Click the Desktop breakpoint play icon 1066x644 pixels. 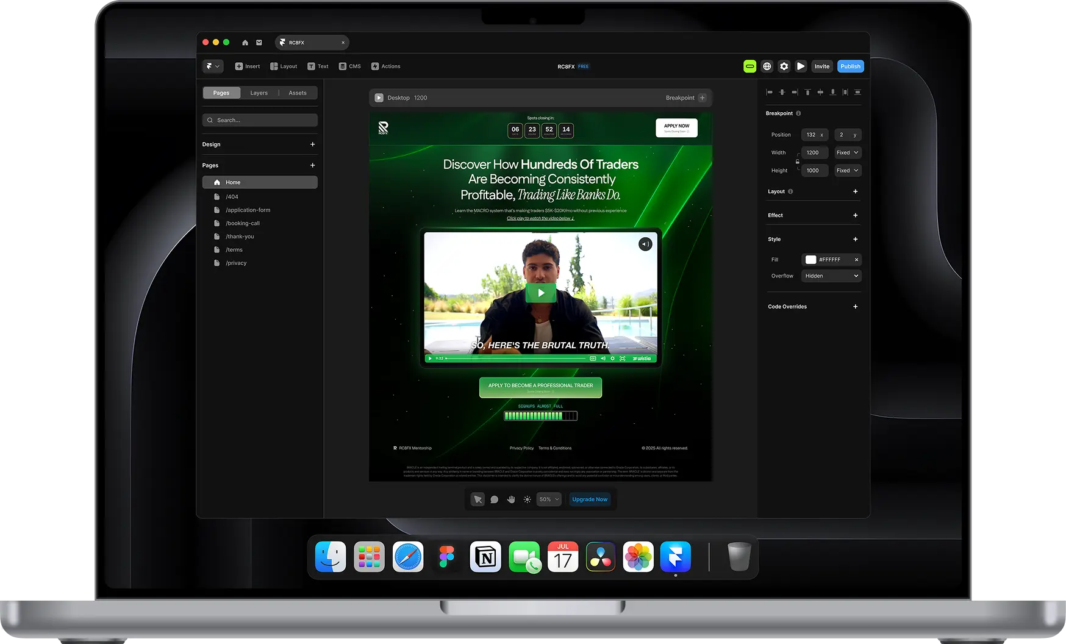(x=379, y=98)
